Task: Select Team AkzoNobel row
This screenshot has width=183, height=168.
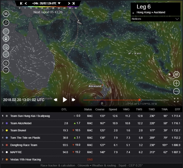Action: [92, 123]
